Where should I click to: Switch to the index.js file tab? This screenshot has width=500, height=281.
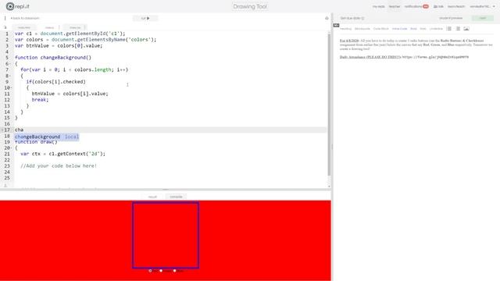point(49,27)
